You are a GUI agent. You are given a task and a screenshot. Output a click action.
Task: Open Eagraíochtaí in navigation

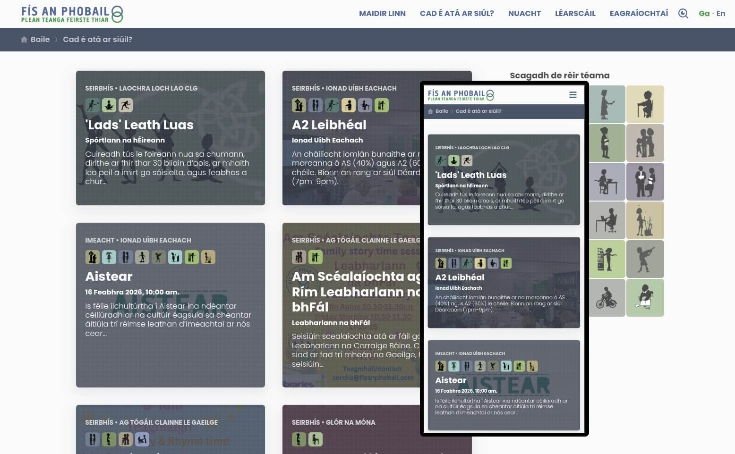(639, 14)
